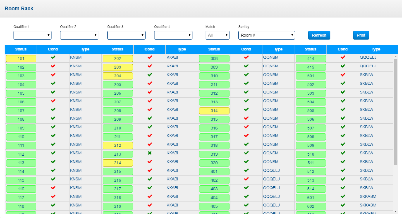Screen dimensions: 402x218
Task: Click the red checkmark for room 102
Action: pos(53,66)
